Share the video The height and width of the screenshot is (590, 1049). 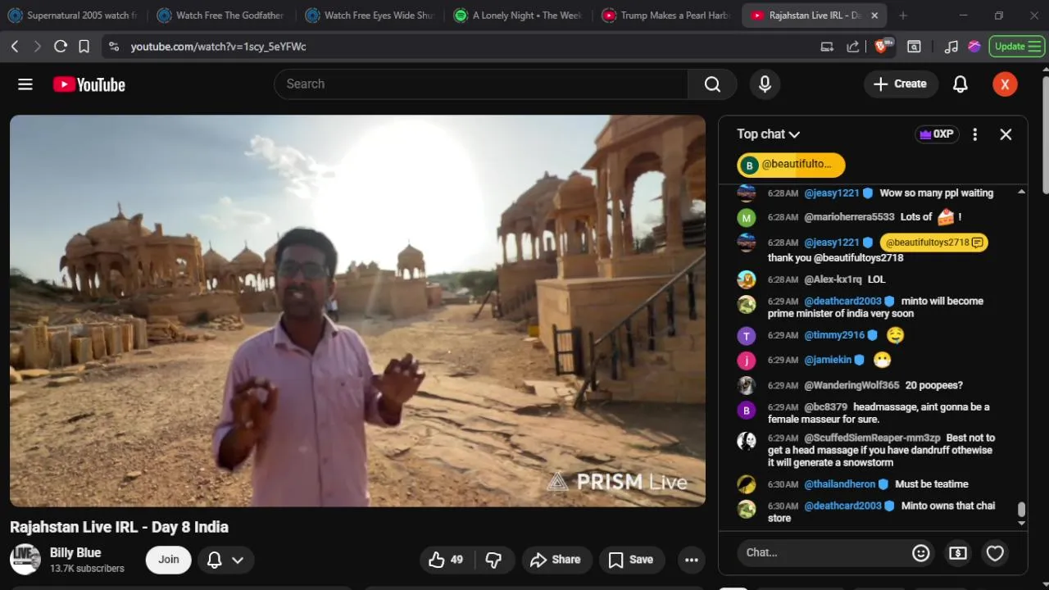coord(556,560)
